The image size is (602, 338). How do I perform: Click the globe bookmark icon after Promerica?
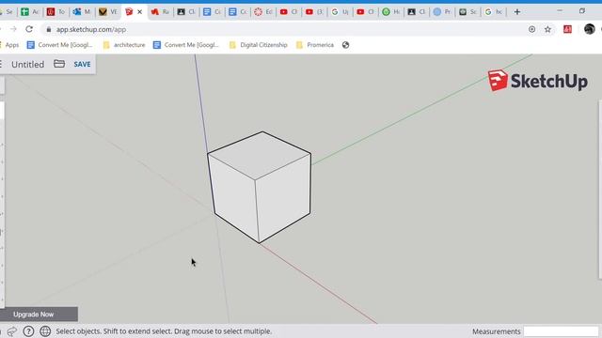[345, 45]
